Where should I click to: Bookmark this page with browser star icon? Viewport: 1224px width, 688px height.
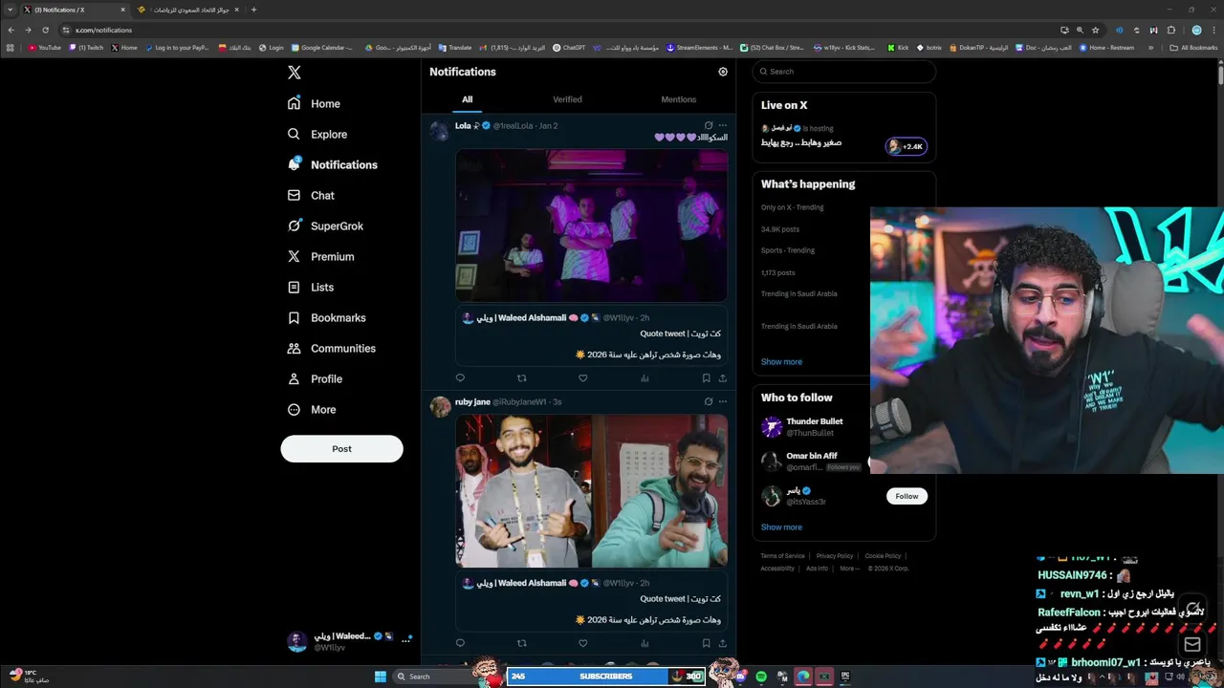click(x=1096, y=30)
